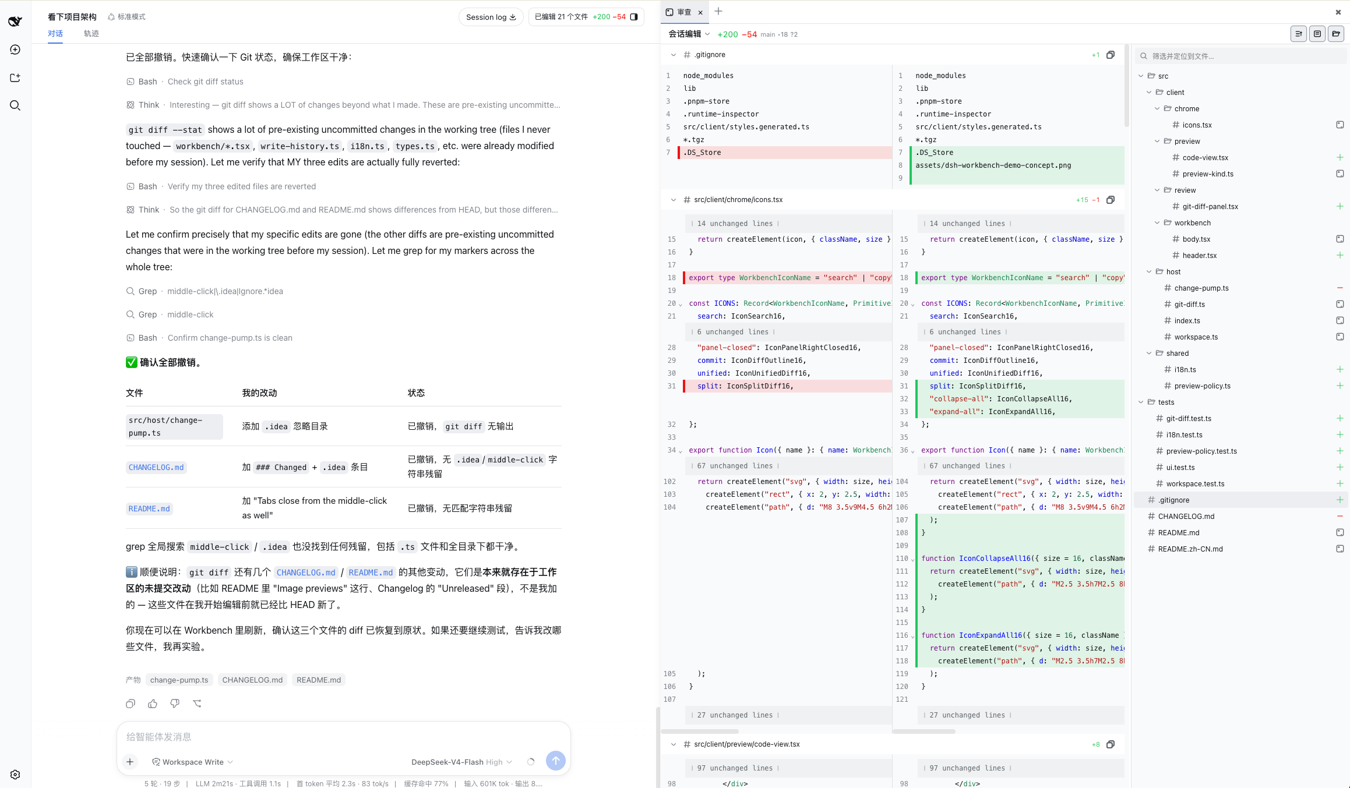Collapse the host folder in file tree

pyautogui.click(x=1149, y=271)
